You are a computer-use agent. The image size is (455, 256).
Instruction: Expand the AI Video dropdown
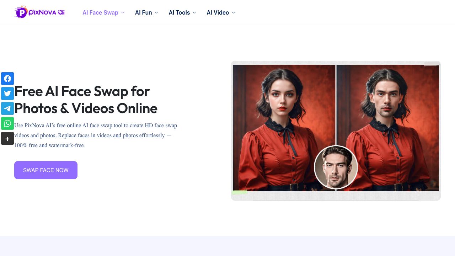coord(221,12)
